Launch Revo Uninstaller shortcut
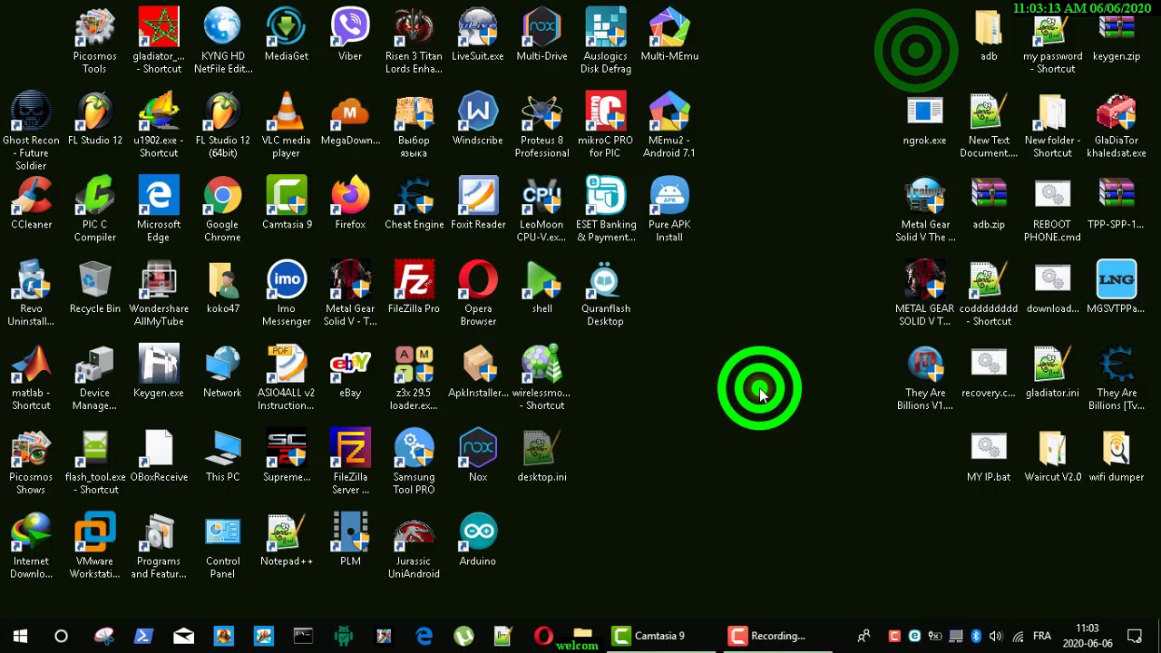The height and width of the screenshot is (653, 1161). tap(31, 294)
